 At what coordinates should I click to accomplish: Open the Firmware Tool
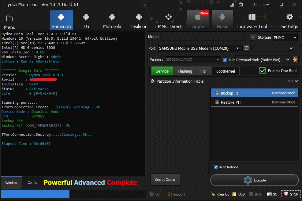click(252, 20)
